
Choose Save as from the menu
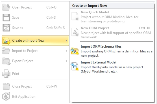pyautogui.click(x=35, y=28)
